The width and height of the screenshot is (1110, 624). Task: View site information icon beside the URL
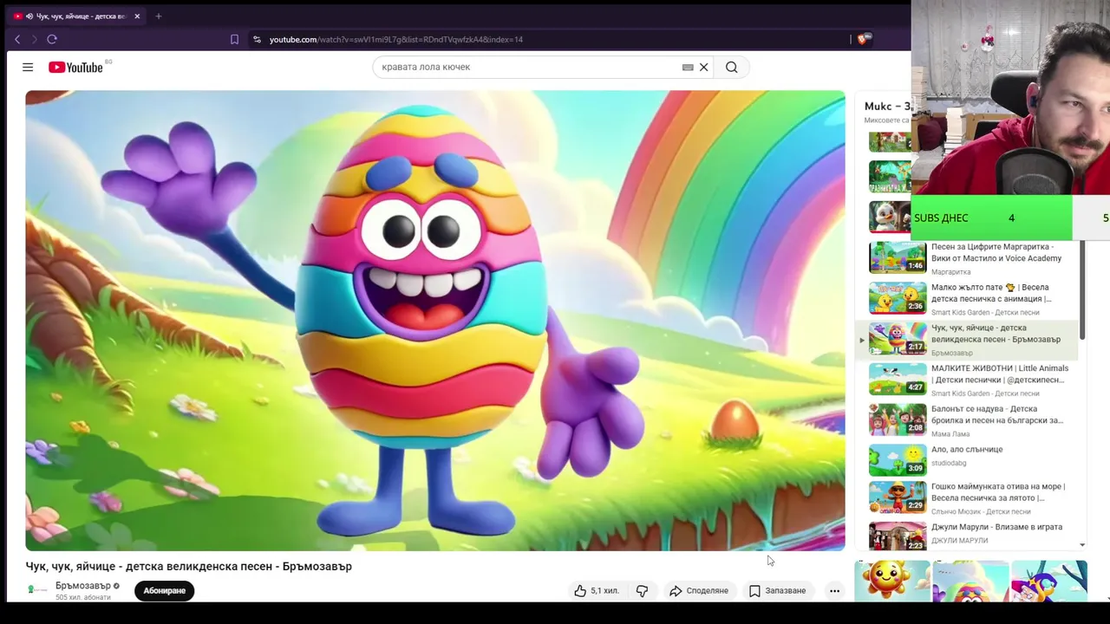click(x=257, y=39)
